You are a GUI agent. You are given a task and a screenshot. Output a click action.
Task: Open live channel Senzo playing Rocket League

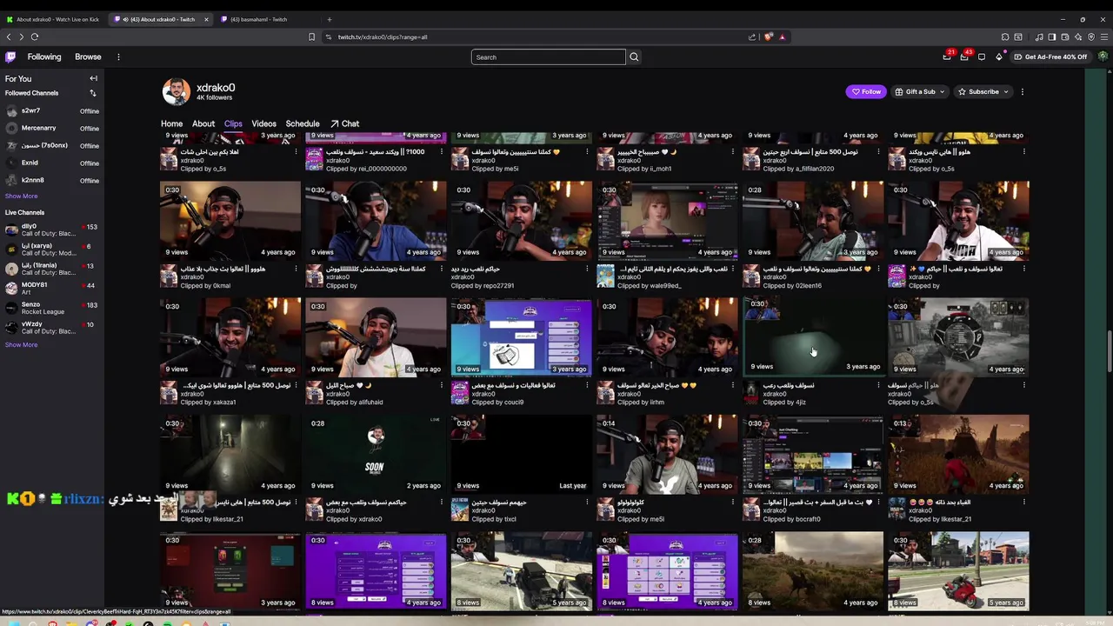click(52, 308)
